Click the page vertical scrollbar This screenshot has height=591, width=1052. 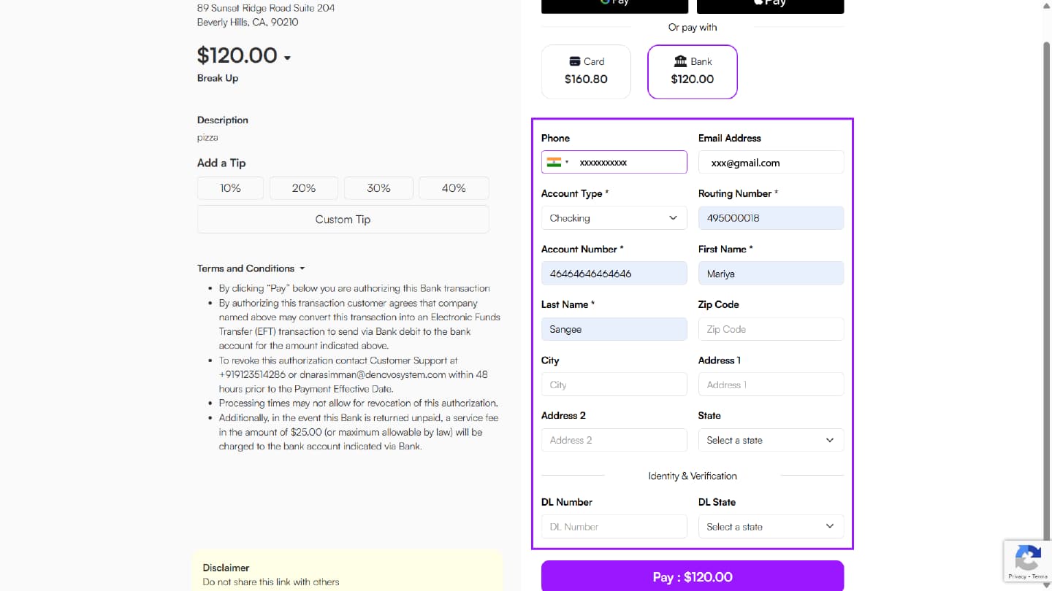point(1046,219)
